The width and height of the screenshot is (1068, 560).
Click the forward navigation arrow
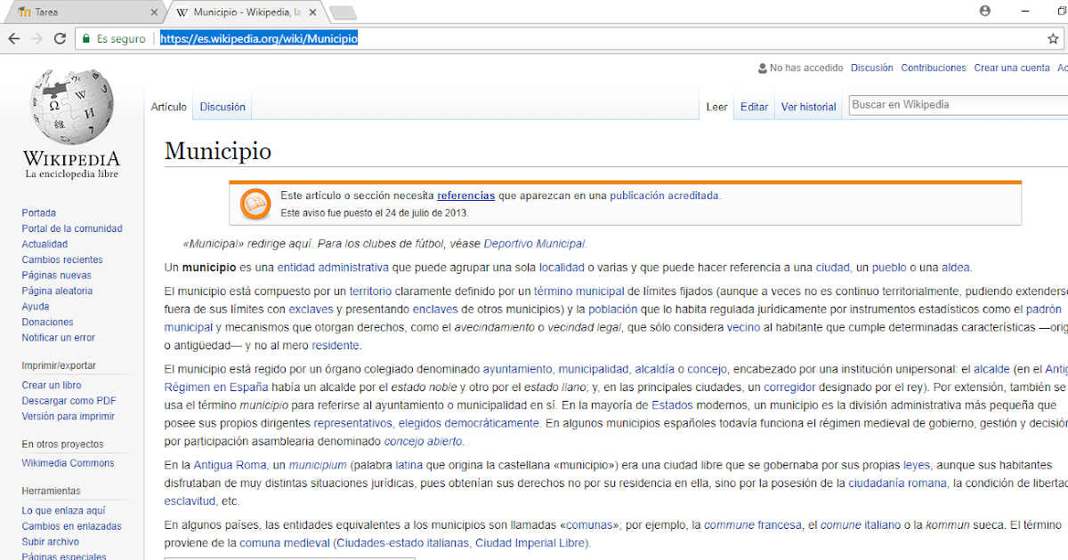(x=36, y=38)
